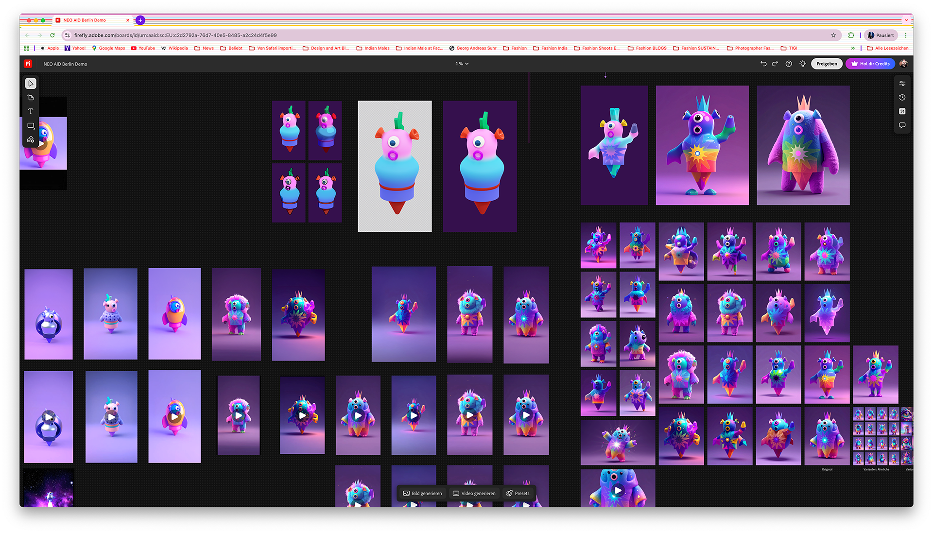Click Bild generieren button
Viewport: 933px width, 533px height.
422,493
